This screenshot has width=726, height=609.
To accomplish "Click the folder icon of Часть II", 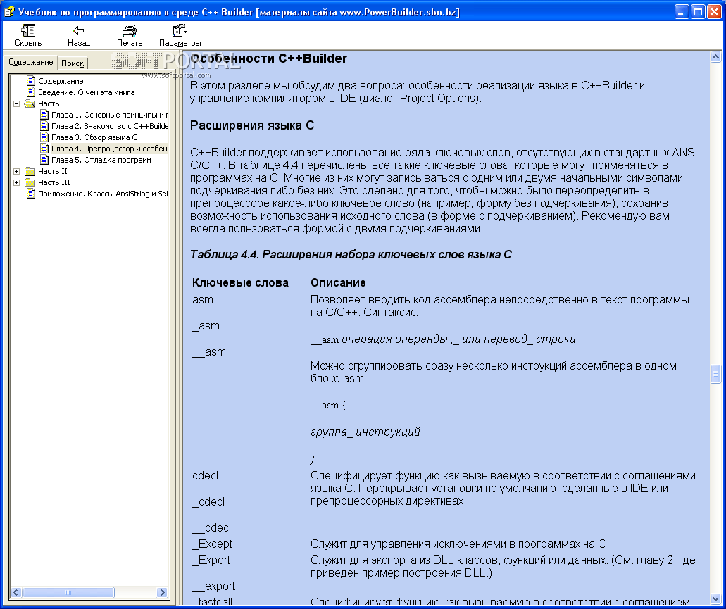I will click(x=30, y=171).
